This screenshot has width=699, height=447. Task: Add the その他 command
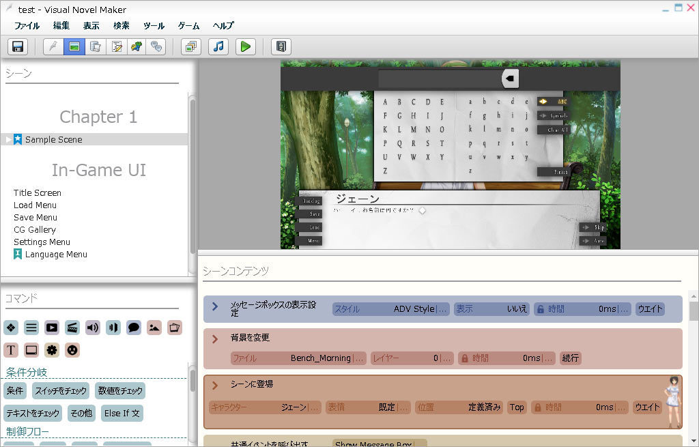81,413
